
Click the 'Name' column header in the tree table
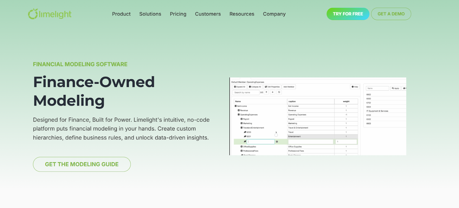[260, 101]
